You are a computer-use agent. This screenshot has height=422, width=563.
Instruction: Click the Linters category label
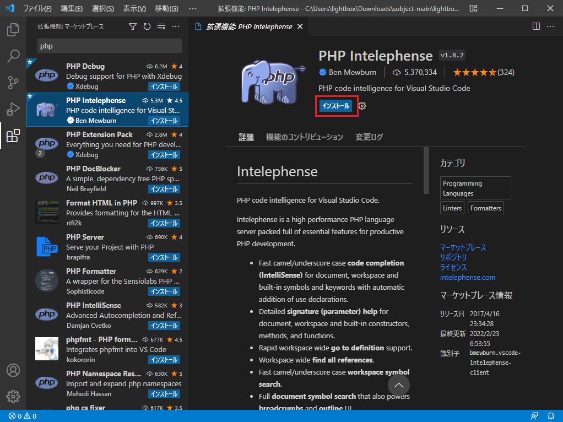[x=452, y=208]
